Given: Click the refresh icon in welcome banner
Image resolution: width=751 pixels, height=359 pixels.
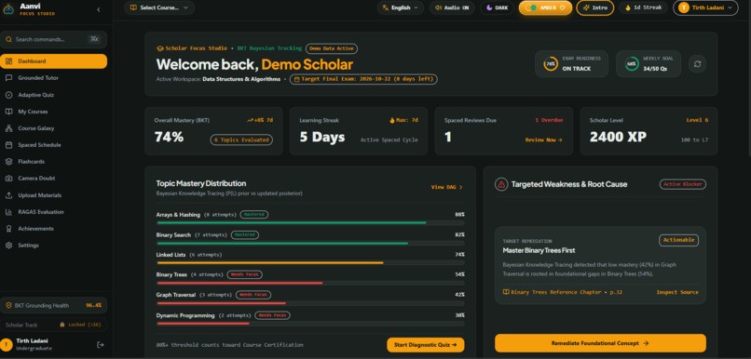Looking at the screenshot, I should pyautogui.click(x=697, y=64).
